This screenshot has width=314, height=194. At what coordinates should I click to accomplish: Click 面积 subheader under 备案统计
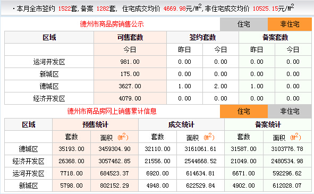click(x=287, y=137)
